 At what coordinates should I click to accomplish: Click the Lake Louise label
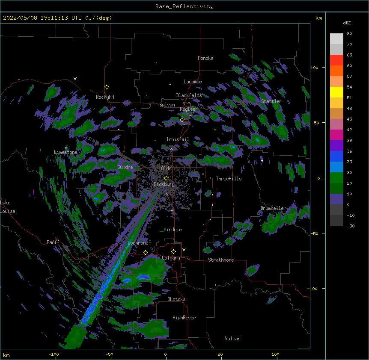point(8,207)
